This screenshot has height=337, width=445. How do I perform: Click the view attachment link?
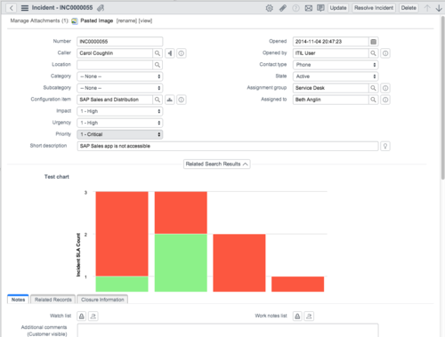(x=145, y=21)
